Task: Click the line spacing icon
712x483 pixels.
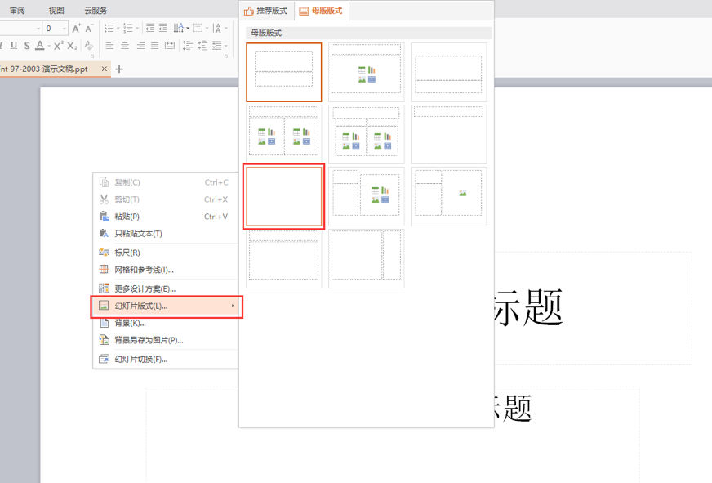Action: pyautogui.click(x=187, y=46)
